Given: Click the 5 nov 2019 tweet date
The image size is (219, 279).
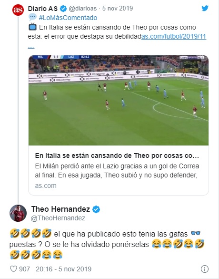Looking at the screenshot, I should (x=118, y=9).
